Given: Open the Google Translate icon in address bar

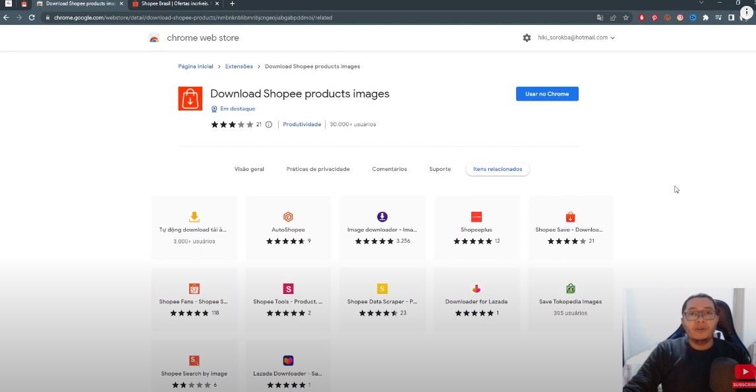Looking at the screenshot, I should click(600, 18).
